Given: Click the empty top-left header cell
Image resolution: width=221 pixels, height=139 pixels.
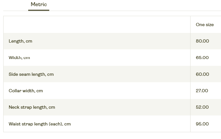Looking at the screenshot, I should [x=97, y=25].
